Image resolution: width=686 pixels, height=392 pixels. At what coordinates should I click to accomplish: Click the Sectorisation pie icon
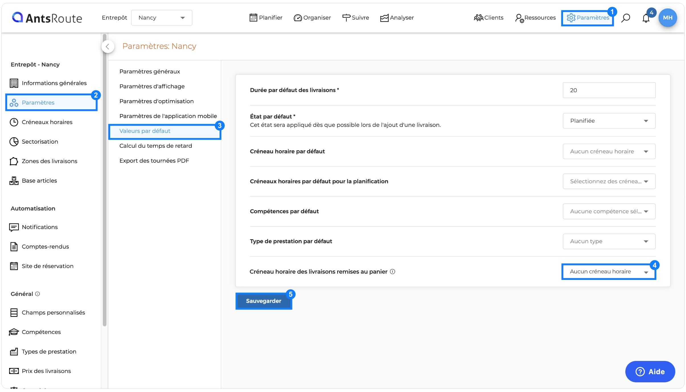tap(14, 142)
